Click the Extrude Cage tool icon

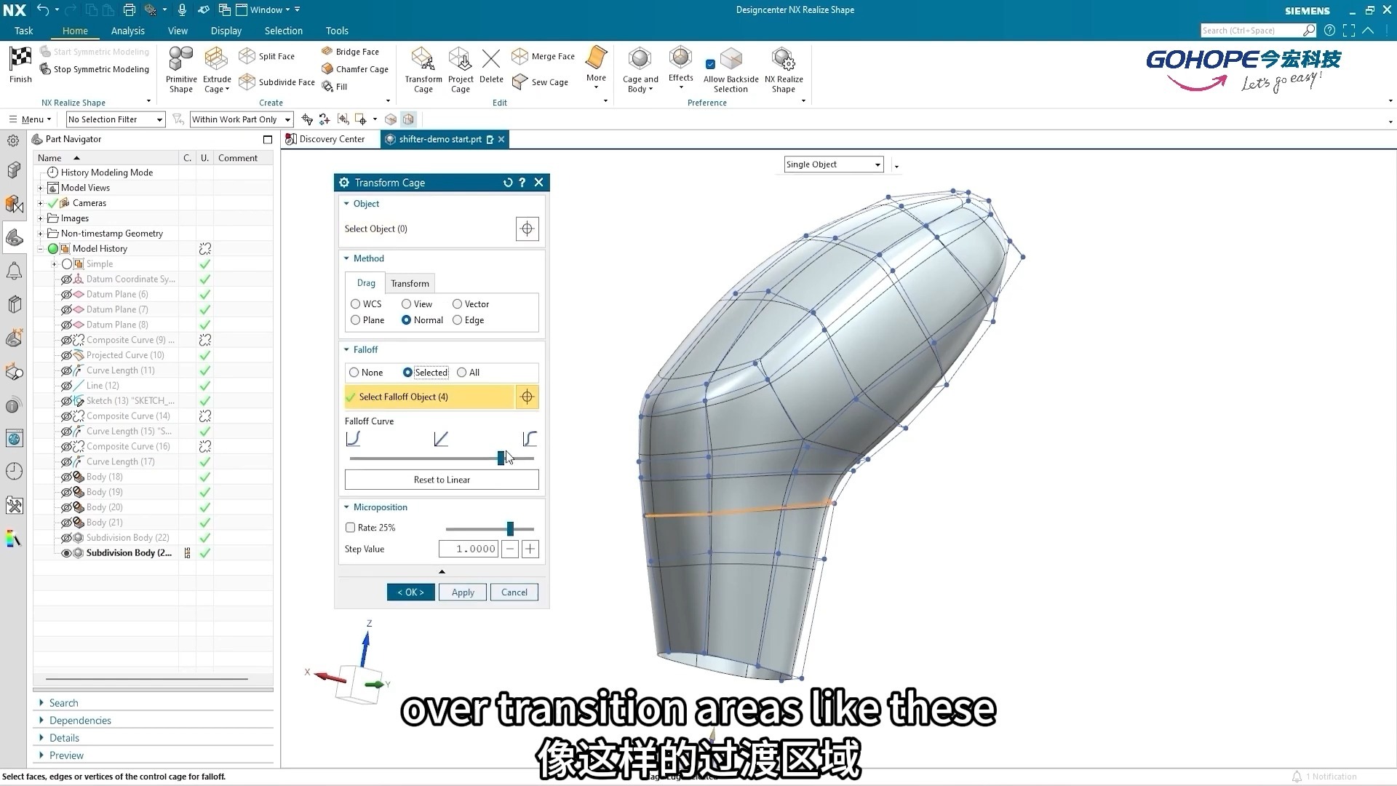tap(216, 60)
